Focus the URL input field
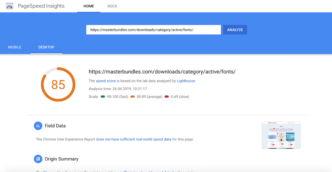Viewport: 332px width, 172px height. (153, 30)
